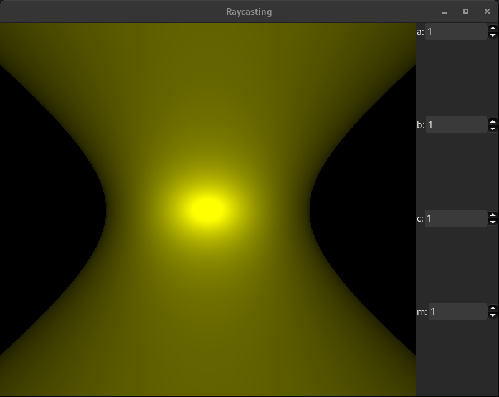Click the "m:" parameter label
499x397 pixels.
click(422, 312)
